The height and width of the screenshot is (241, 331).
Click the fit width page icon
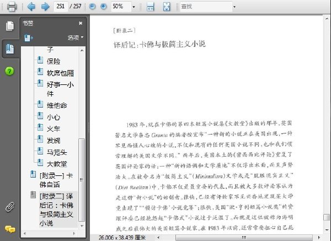(x=150, y=7)
